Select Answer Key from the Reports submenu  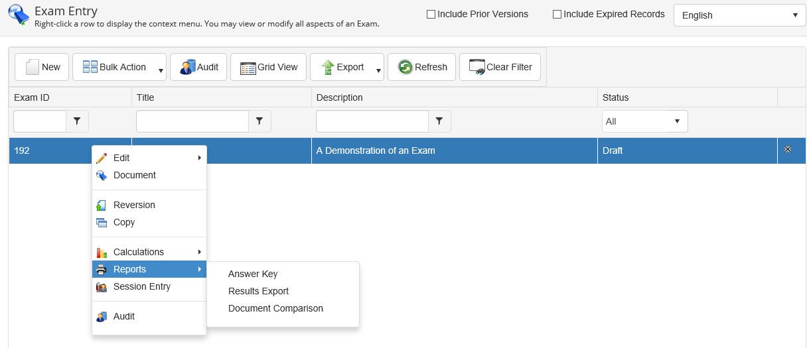(253, 274)
